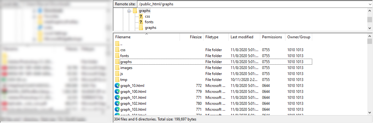Select the tmp folder icon
The image size is (373, 123).
pyautogui.click(x=117, y=80)
